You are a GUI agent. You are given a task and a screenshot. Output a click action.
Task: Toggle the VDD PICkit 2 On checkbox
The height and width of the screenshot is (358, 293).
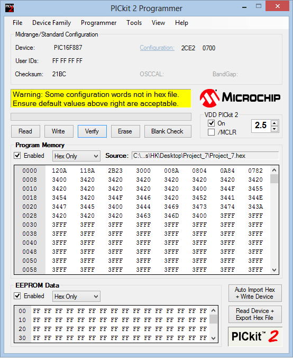211,123
